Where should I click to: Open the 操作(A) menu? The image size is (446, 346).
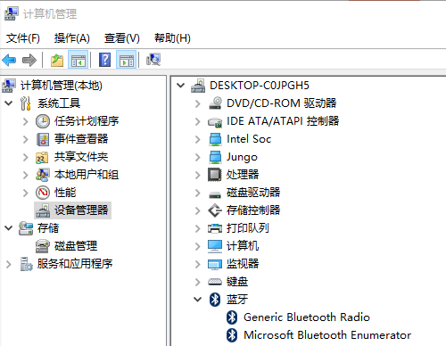(71, 38)
